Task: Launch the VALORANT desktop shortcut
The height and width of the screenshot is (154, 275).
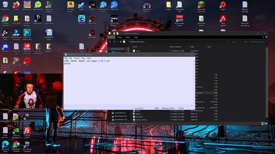Action: pyautogui.click(x=92, y=33)
